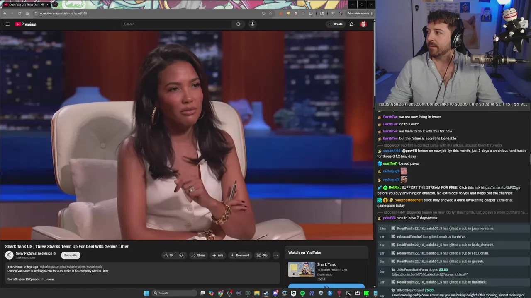
Task: Like the video with thumbs-up button
Action: point(168,255)
